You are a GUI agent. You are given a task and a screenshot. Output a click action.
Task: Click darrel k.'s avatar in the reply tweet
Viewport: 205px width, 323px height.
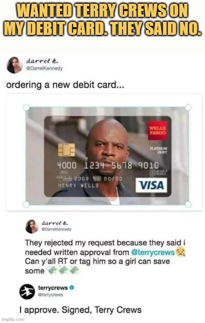[32, 226]
